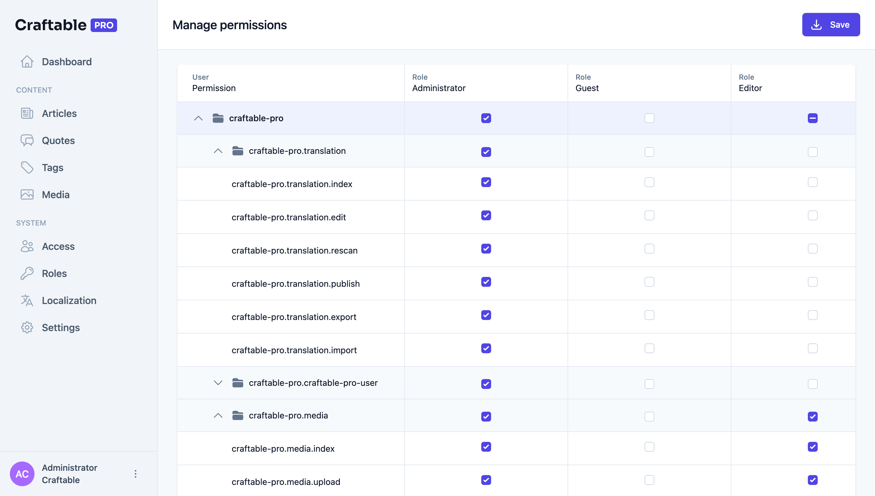This screenshot has width=875, height=496.
Task: Click the Roles key icon
Action: (x=27, y=273)
